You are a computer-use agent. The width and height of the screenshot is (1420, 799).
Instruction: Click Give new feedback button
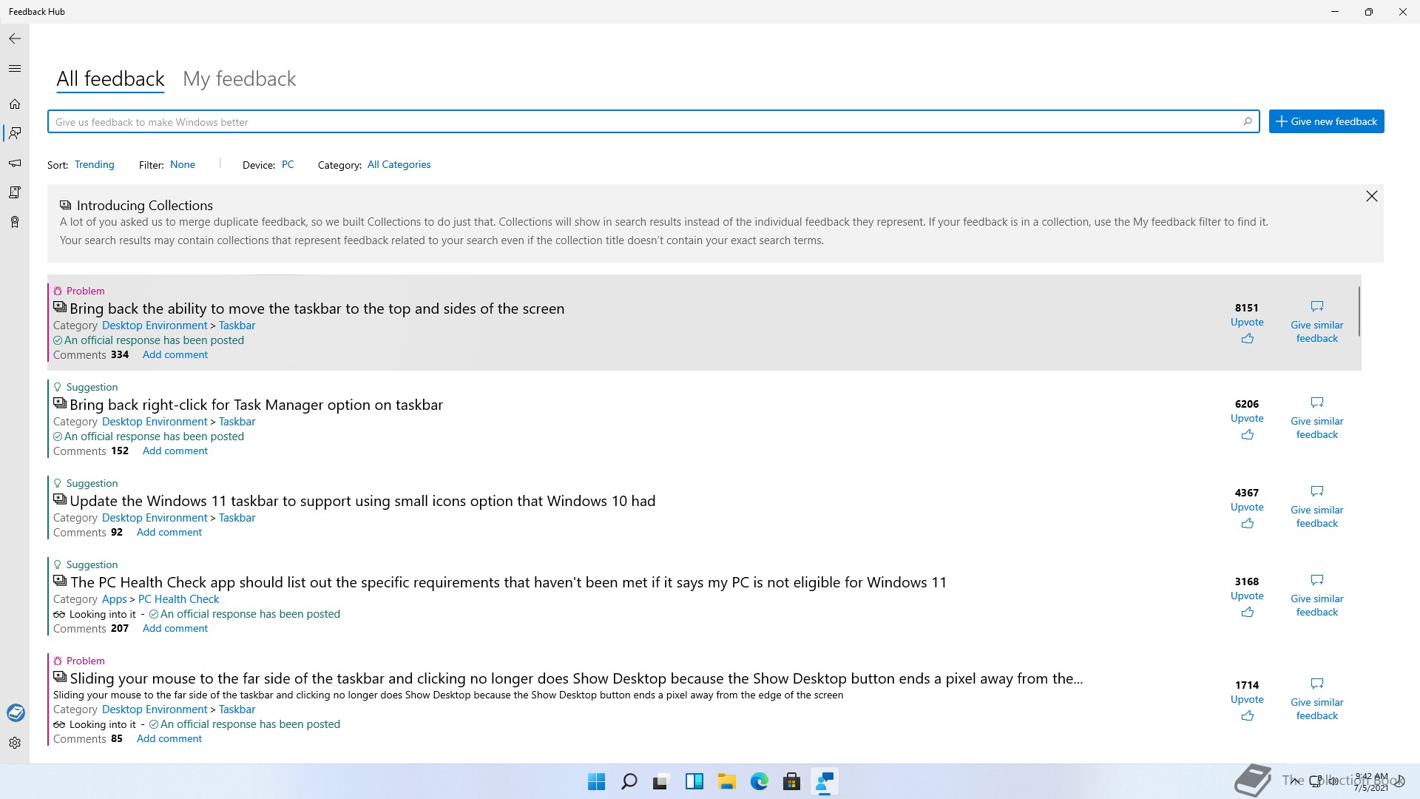(x=1327, y=121)
